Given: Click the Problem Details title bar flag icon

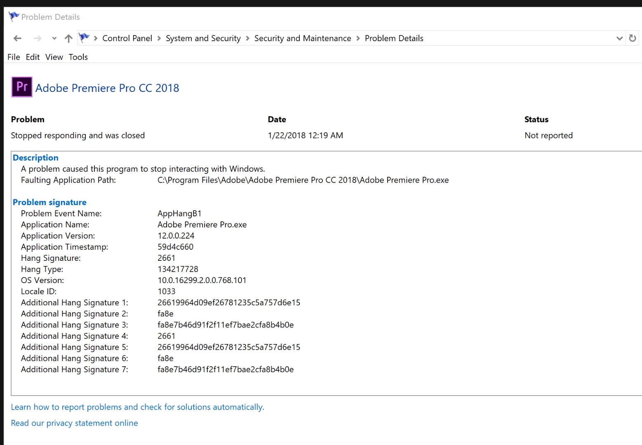Looking at the screenshot, I should pos(14,16).
